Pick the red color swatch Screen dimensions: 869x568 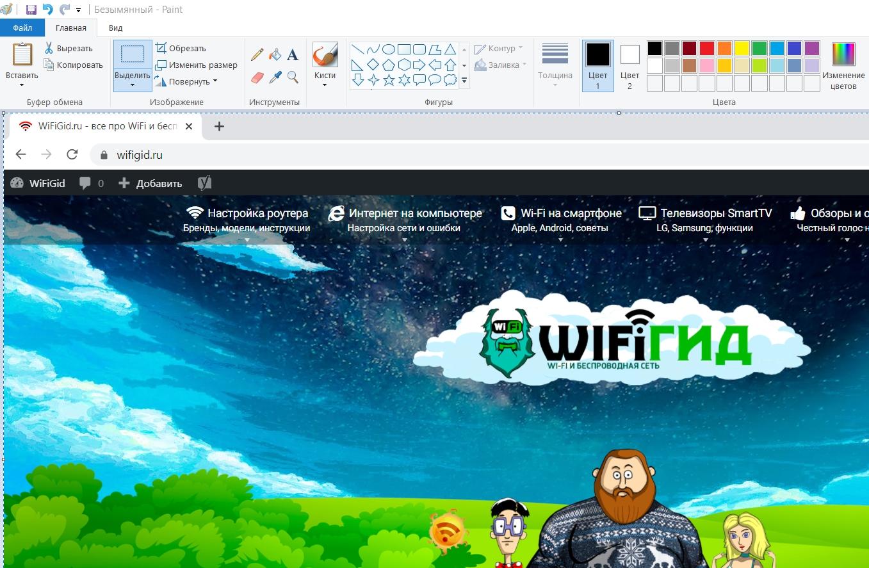(707, 49)
